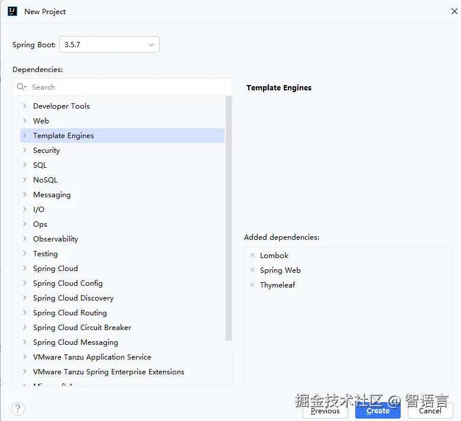Viewport: 461px width, 421px height.
Task: Expand the Developer Tools category
Action: tap(25, 106)
